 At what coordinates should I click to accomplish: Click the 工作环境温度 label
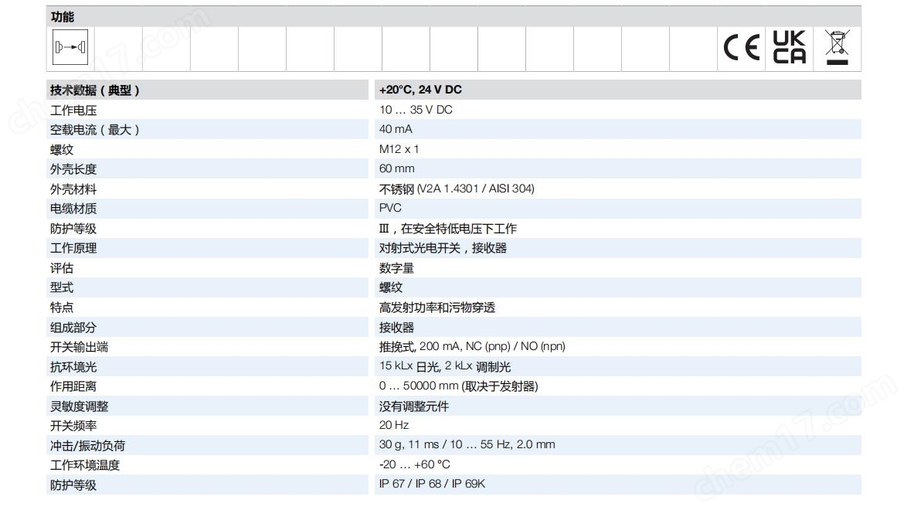pyautogui.click(x=85, y=465)
